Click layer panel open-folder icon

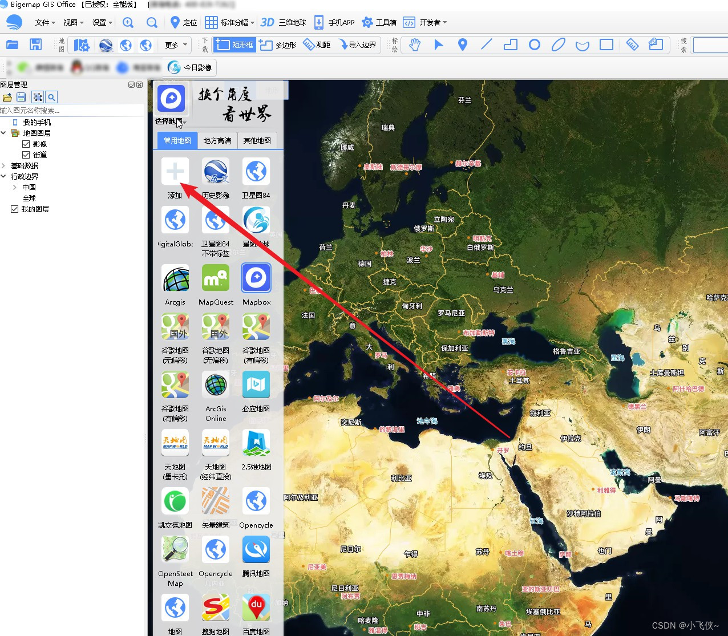pyautogui.click(x=7, y=97)
